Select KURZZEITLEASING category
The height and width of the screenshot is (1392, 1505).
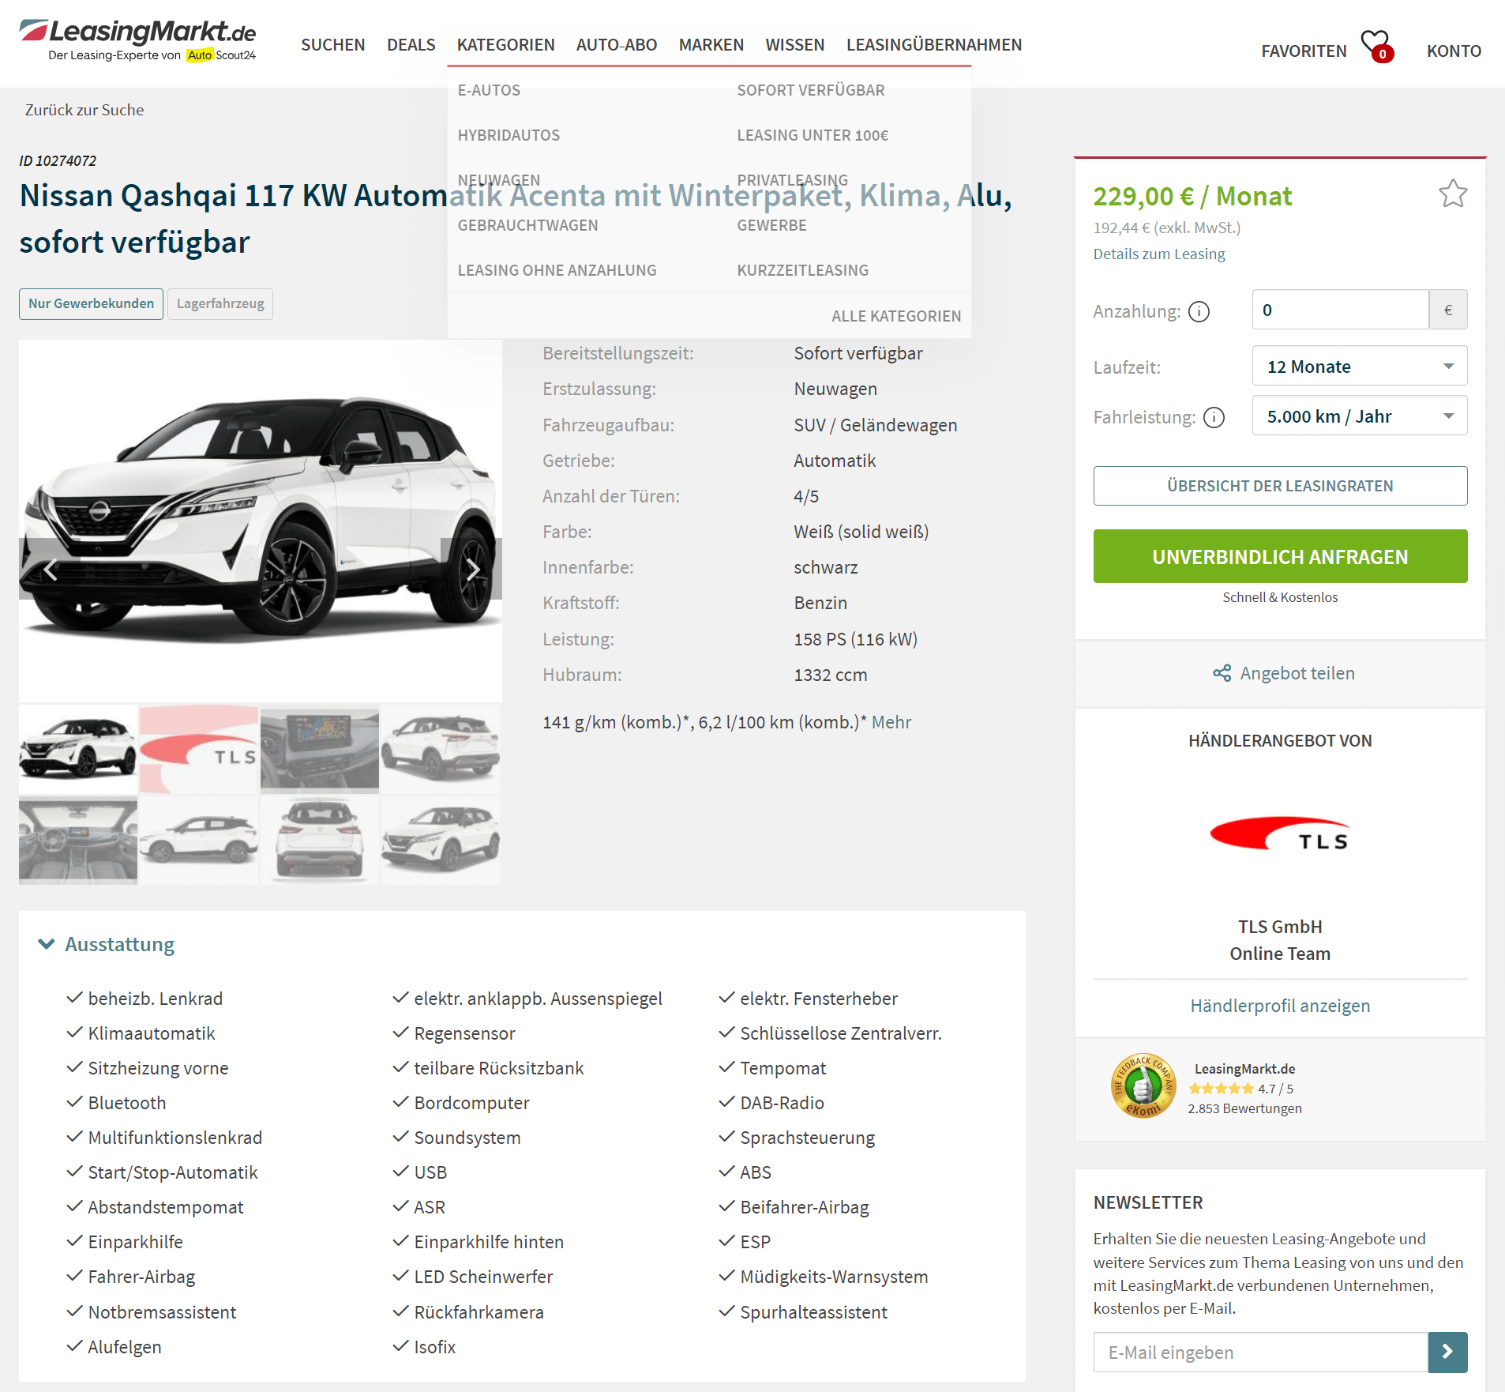point(802,270)
